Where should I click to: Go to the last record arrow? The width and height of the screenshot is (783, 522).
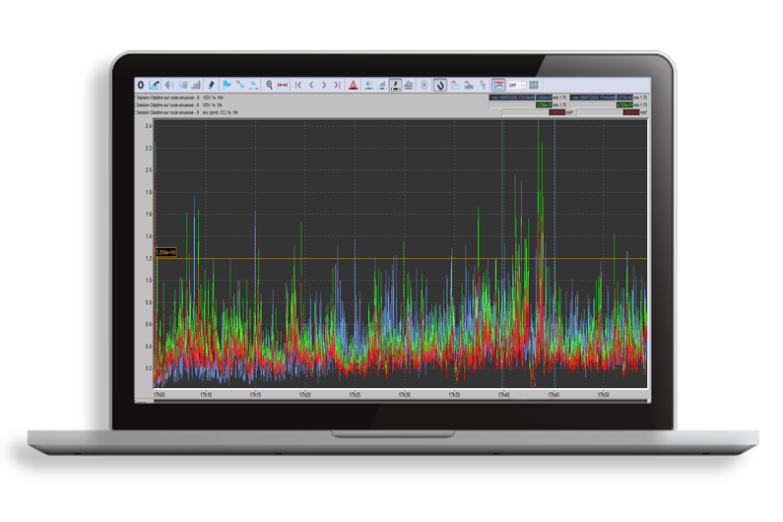[337, 86]
